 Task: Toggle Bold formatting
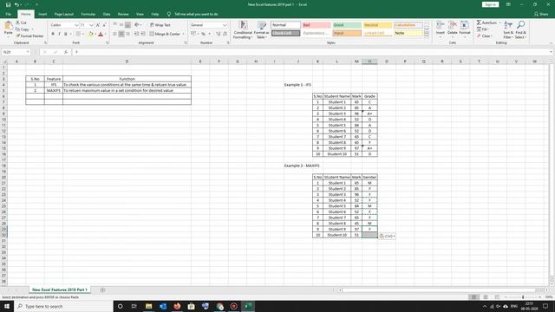[53, 34]
